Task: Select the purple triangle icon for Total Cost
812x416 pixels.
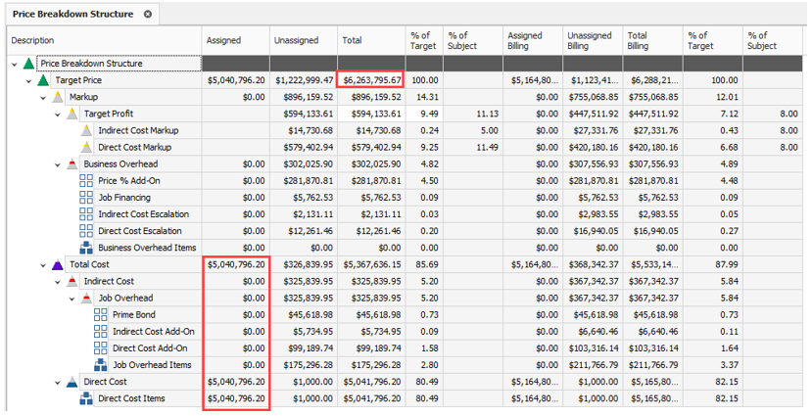Action: tap(57, 265)
